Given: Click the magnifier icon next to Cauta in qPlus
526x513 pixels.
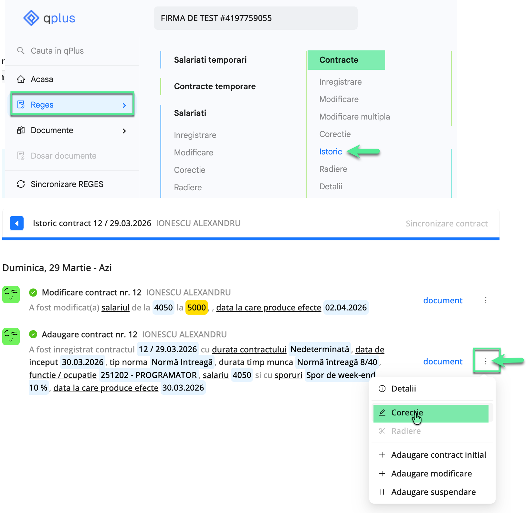Looking at the screenshot, I should (21, 50).
